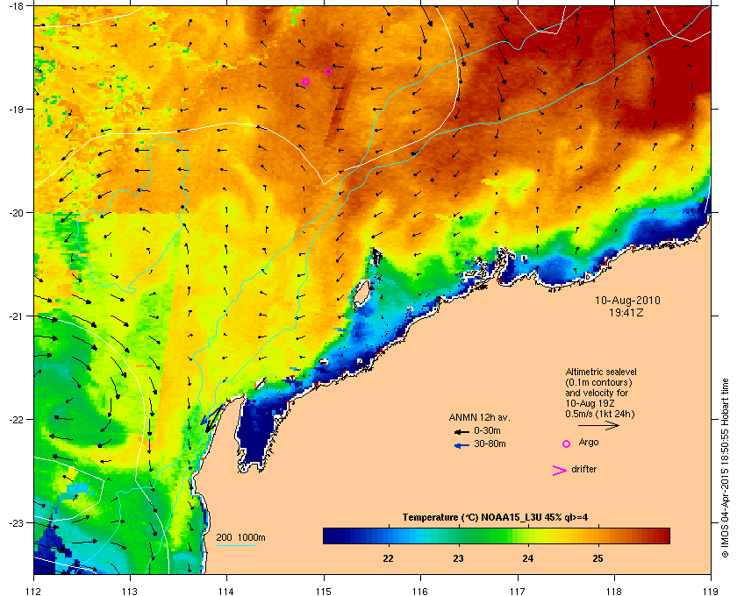The height and width of the screenshot is (596, 737).
Task: Click the '0.5m/s (1kt 24h)' scale text
Action: 600,414
